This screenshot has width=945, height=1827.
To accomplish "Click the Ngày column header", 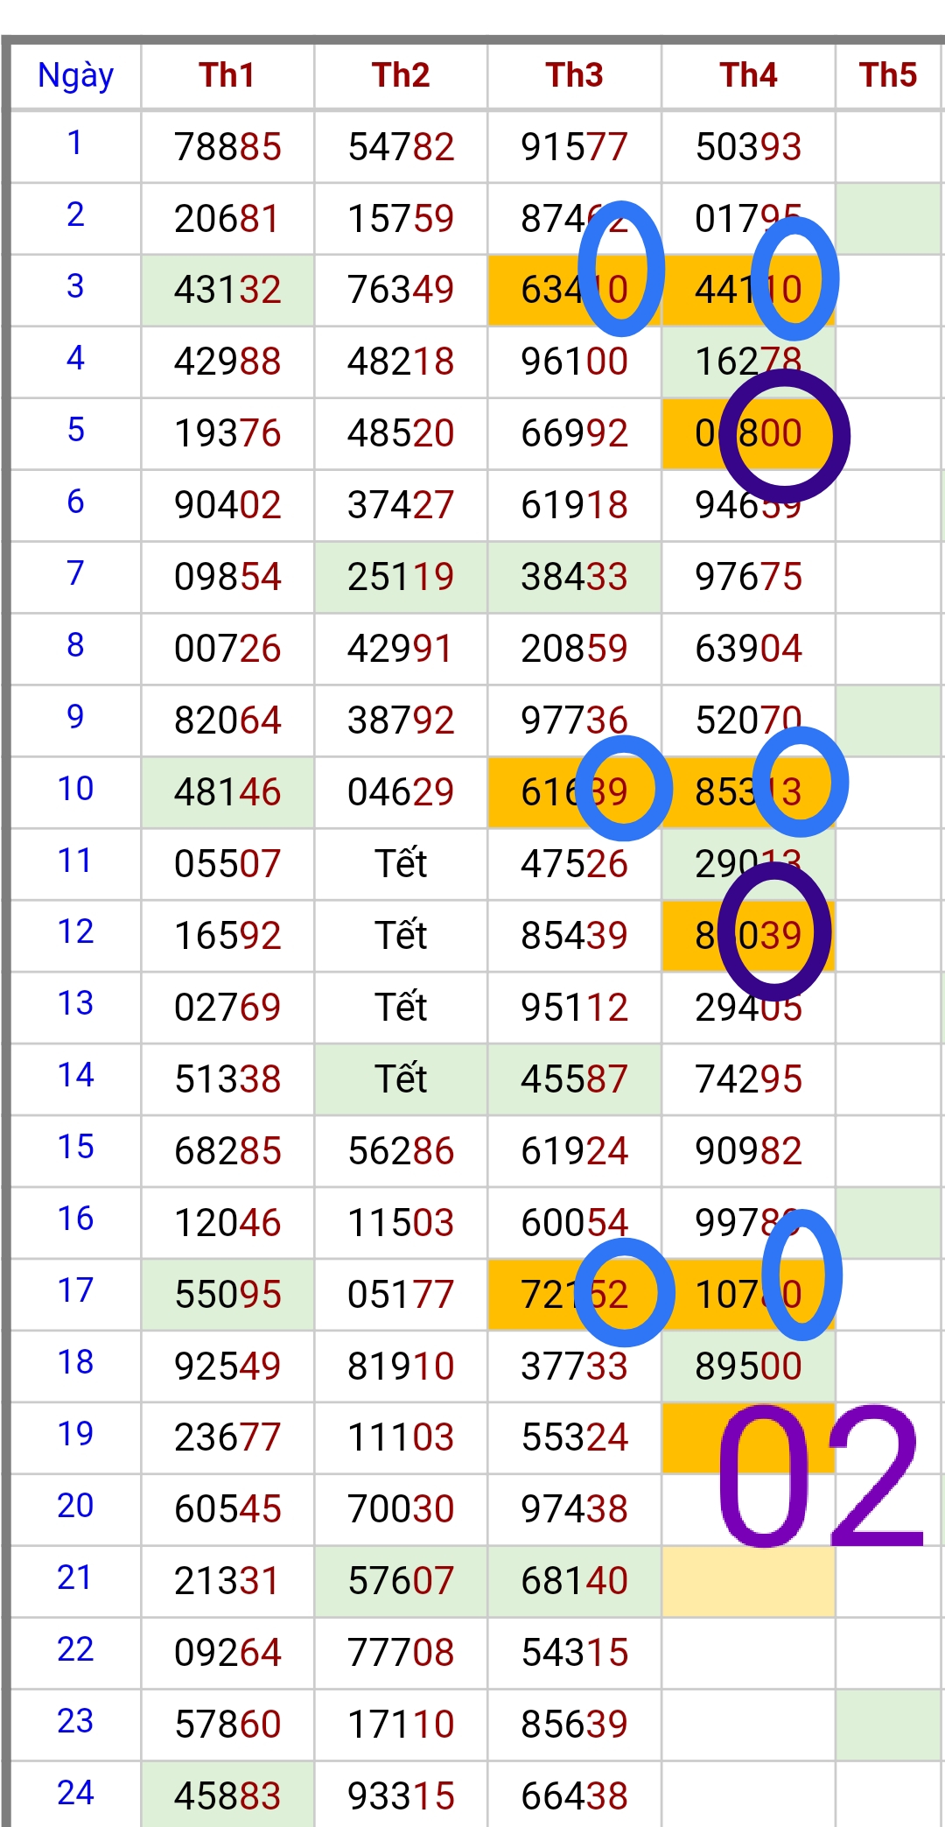I will [x=75, y=75].
